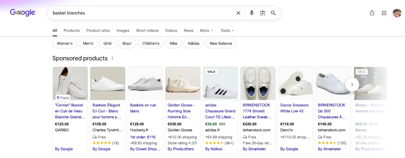Click 'By Crowd Shop…' link

[x=145, y=149]
